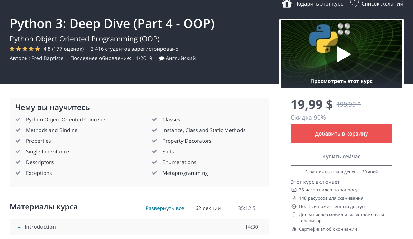Click the document icon beside 148 ресурсов
The image size is (413, 239).
pyautogui.click(x=294, y=198)
